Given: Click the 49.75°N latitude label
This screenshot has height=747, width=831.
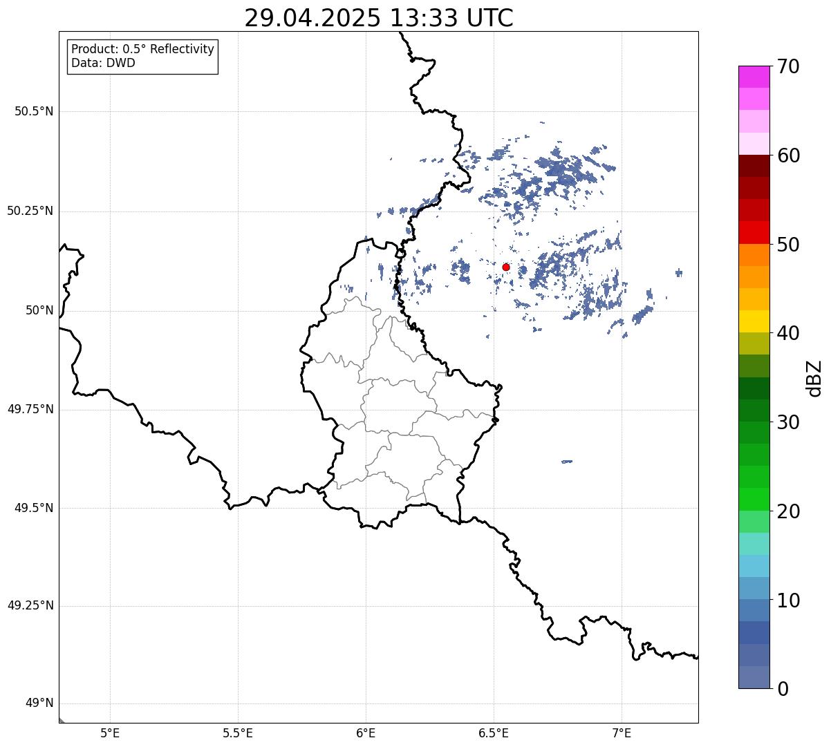Looking at the screenshot, I should point(30,409).
